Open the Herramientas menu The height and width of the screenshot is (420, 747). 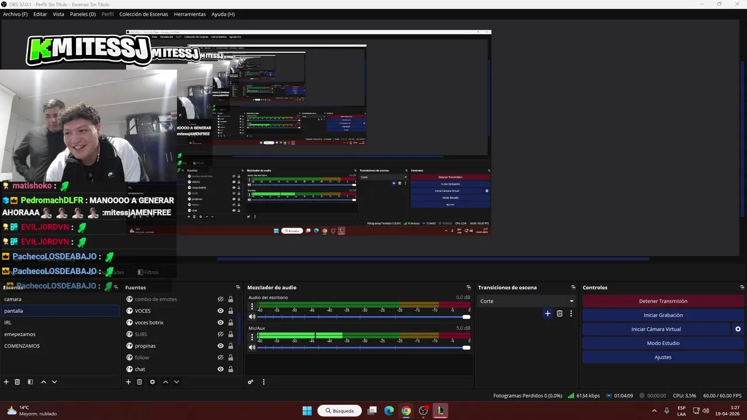point(190,14)
